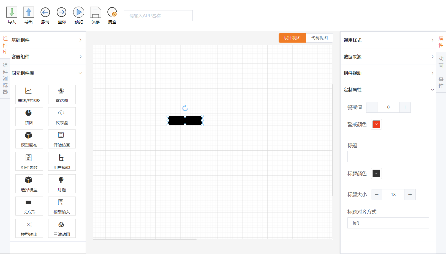Clear canvas with the 清空 icon
This screenshot has height=254, width=446.
point(112,12)
